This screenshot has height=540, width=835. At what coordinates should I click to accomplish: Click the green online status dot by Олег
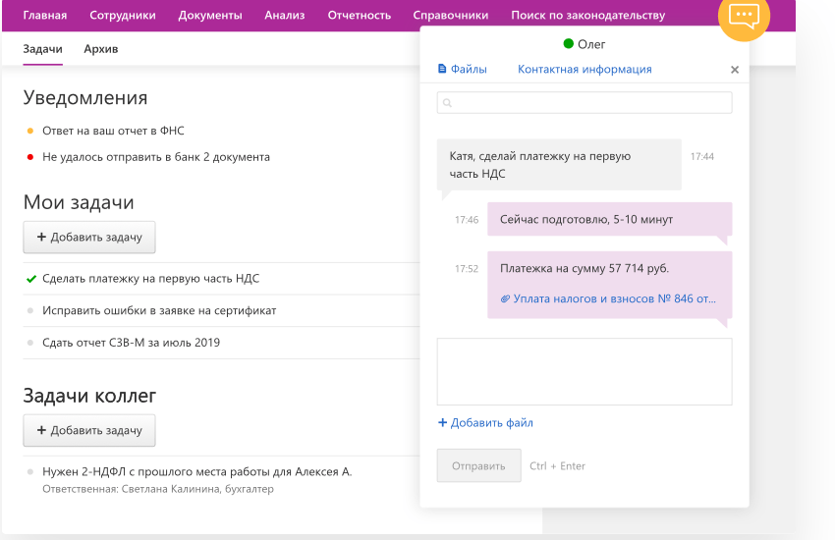pos(568,44)
